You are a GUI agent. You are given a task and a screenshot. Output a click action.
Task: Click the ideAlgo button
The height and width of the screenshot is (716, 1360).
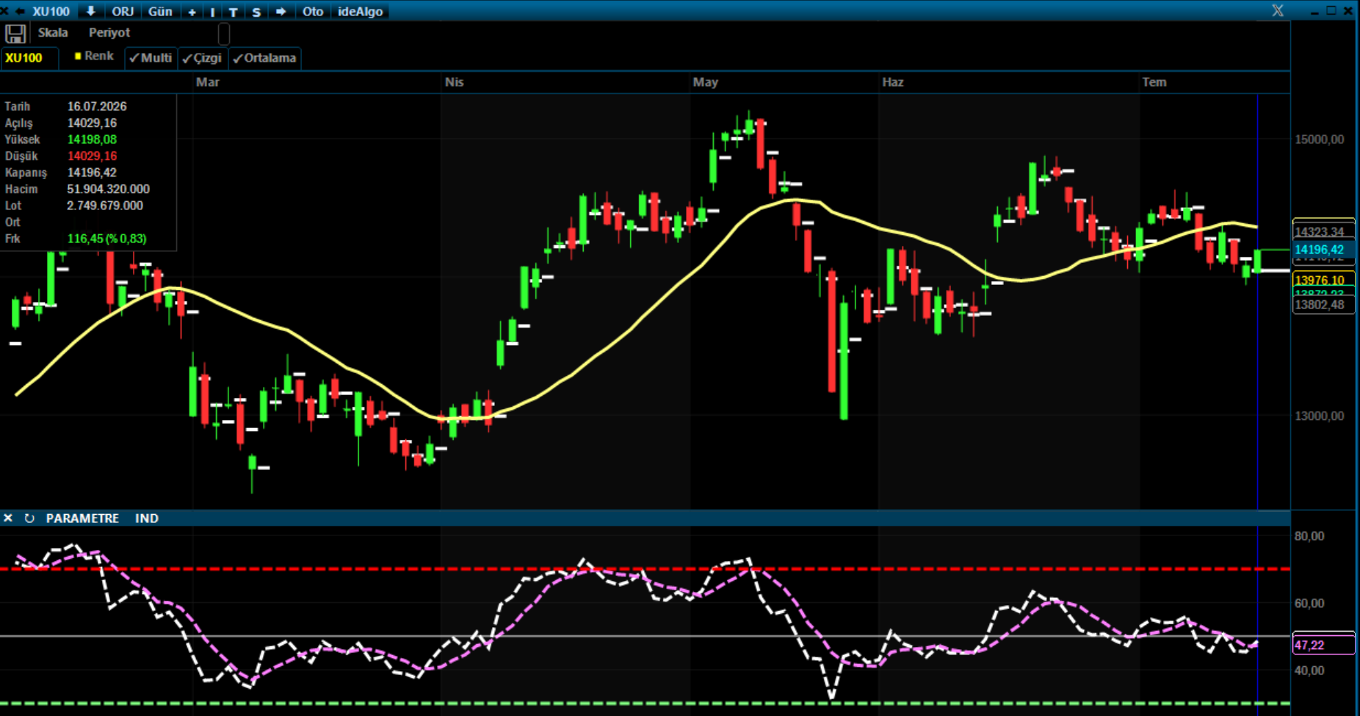(x=361, y=12)
